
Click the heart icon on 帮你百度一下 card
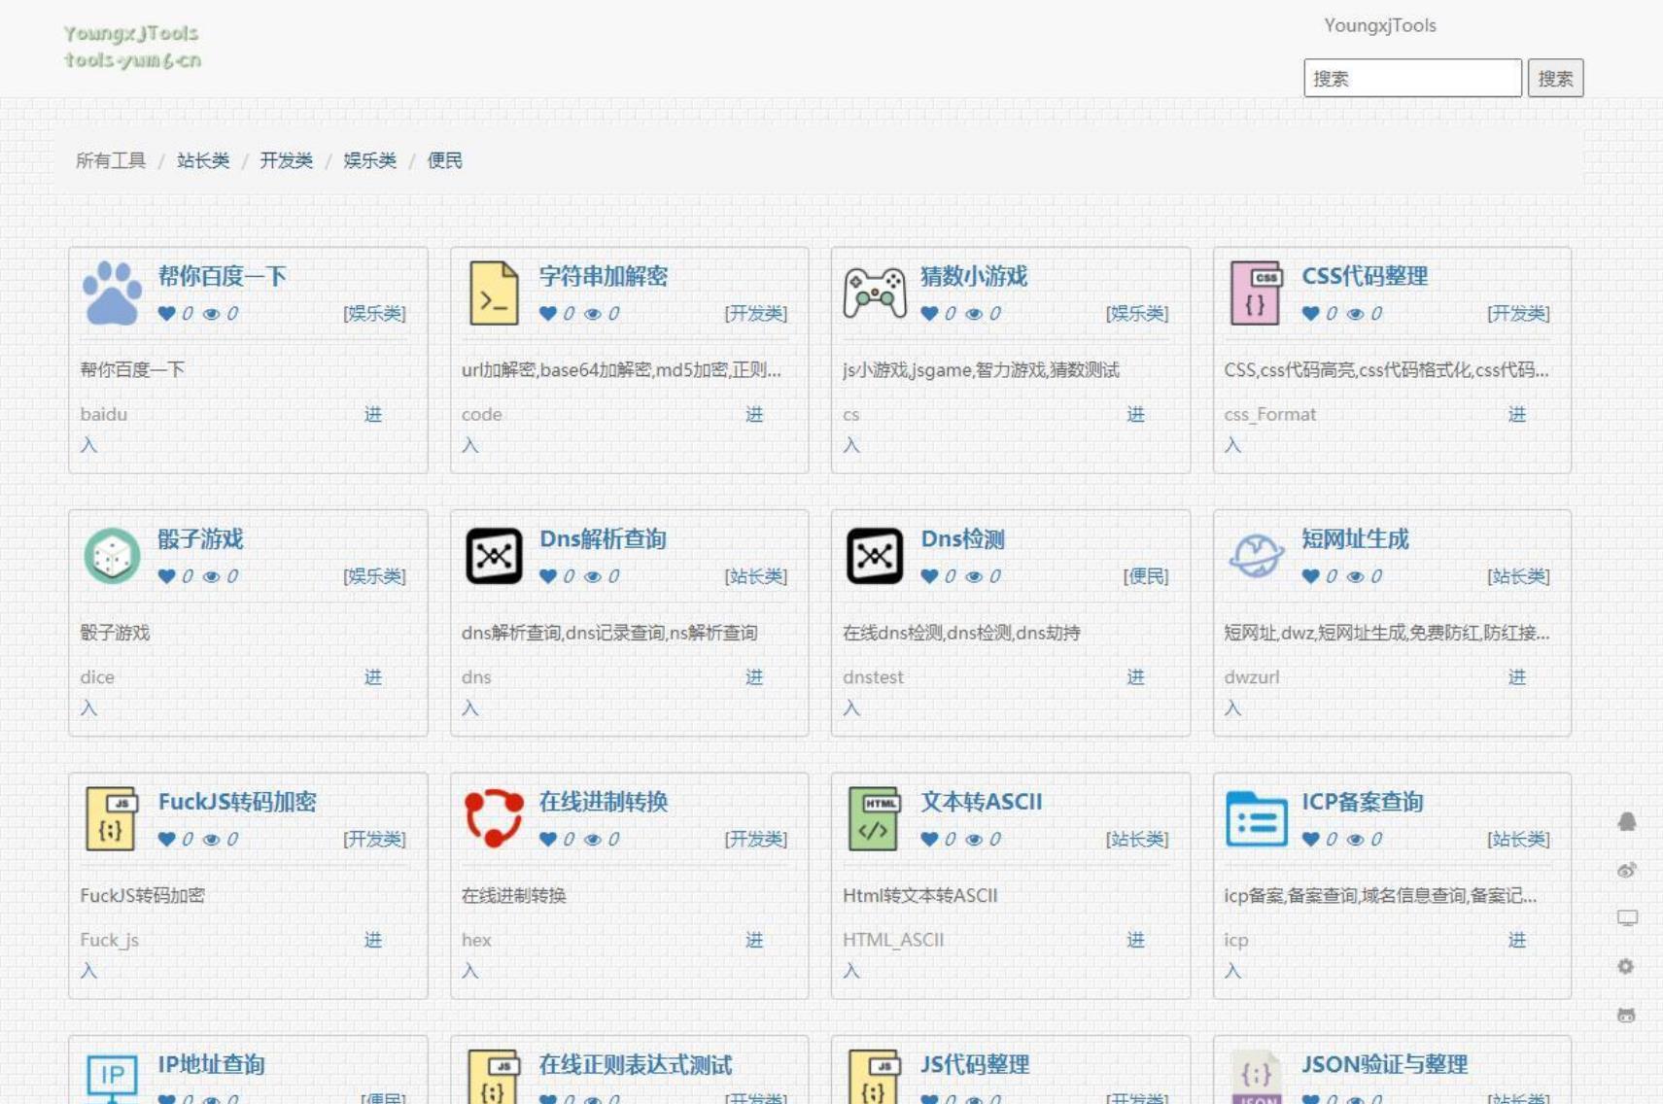pos(167,314)
